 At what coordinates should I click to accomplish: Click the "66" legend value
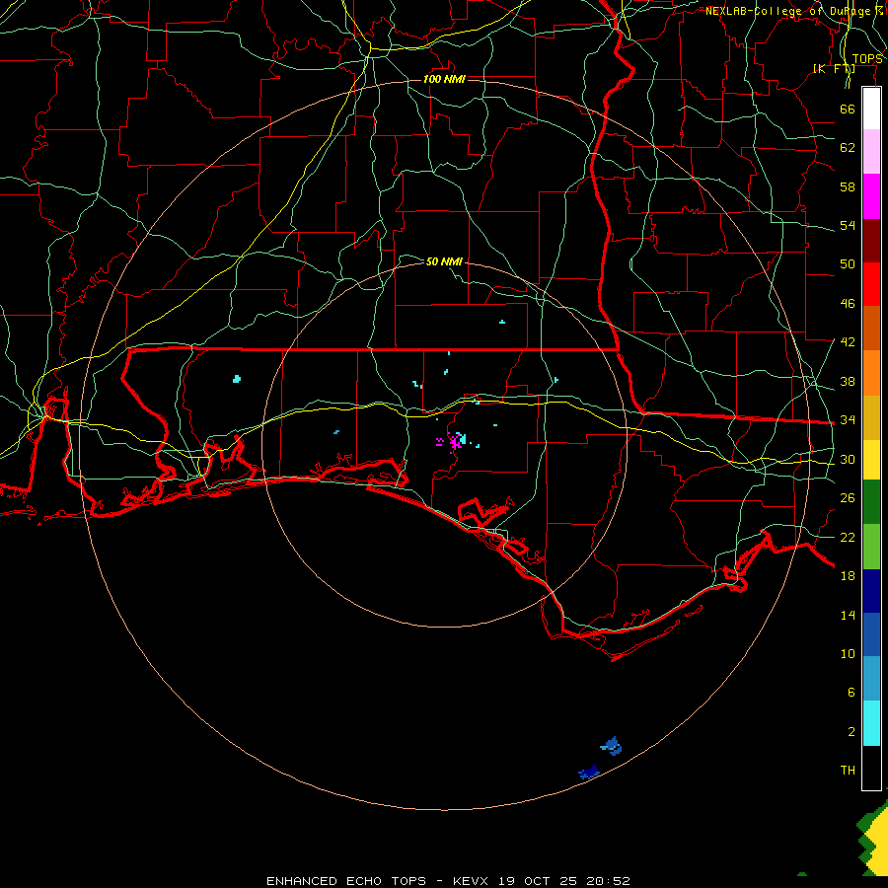click(848, 109)
